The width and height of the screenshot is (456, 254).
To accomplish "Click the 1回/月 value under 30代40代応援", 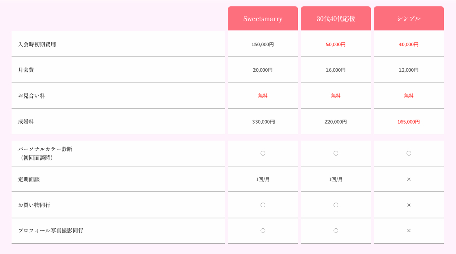I will (336, 179).
